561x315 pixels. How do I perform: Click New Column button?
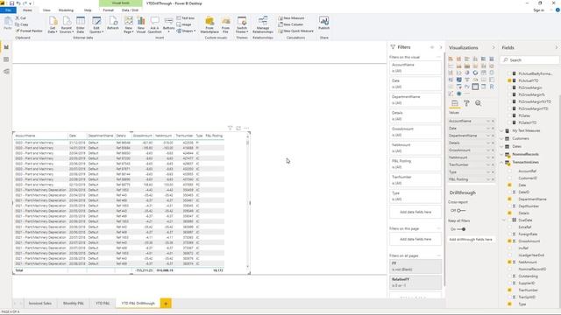point(291,24)
